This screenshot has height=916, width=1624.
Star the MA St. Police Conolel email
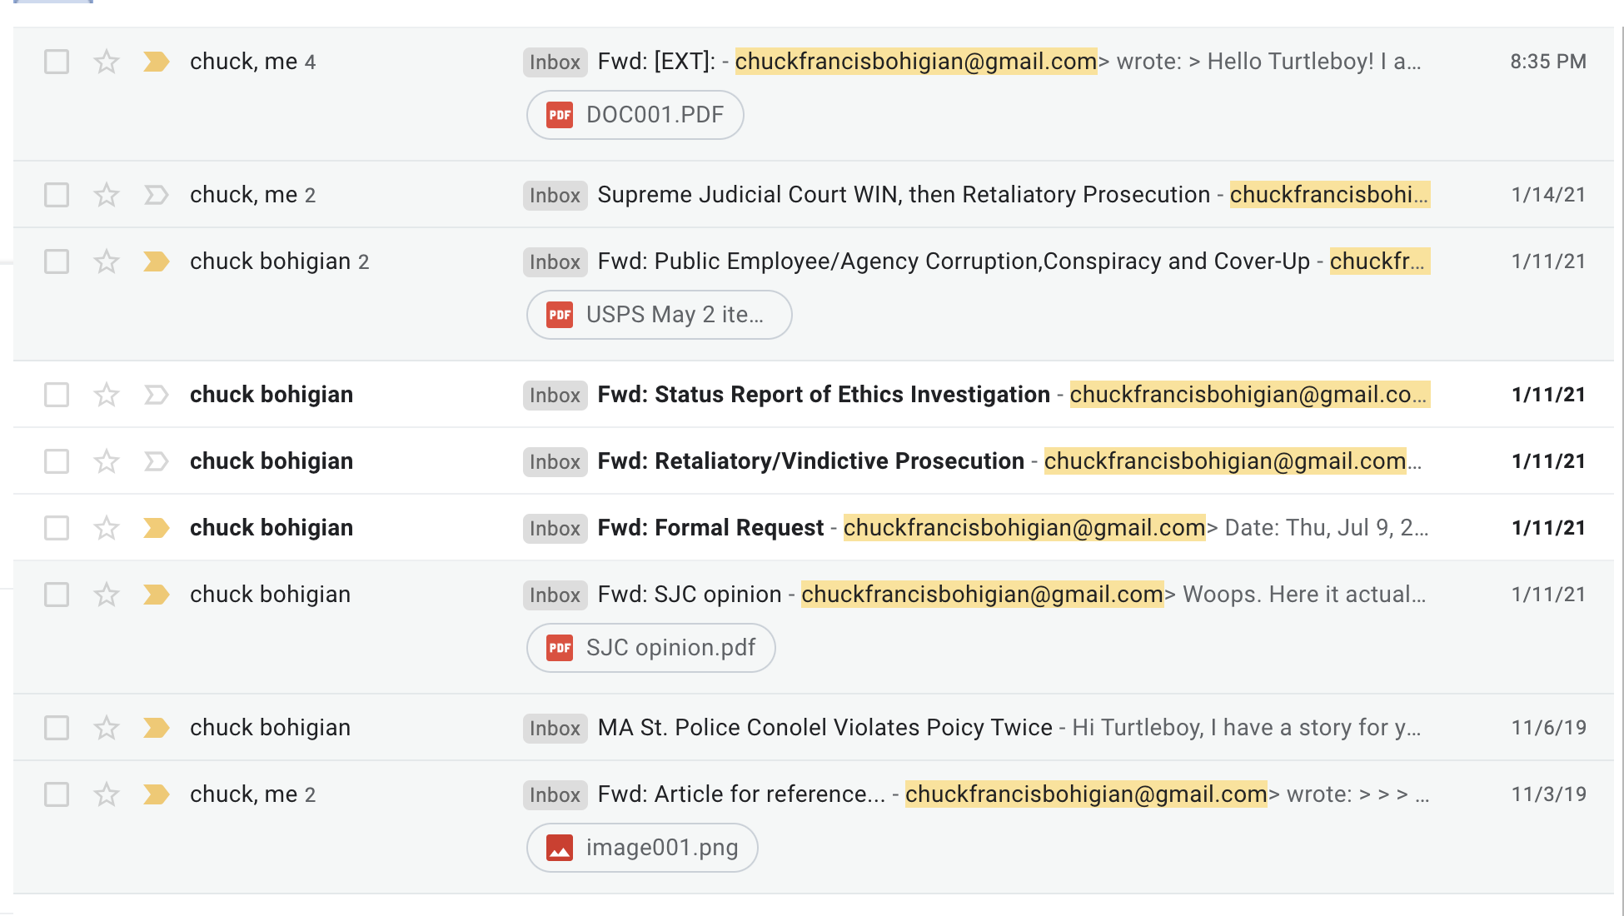[106, 728]
